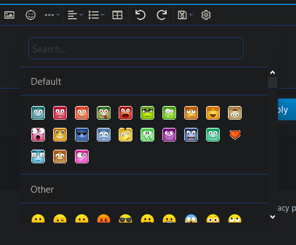Click the scroll down arrow
This screenshot has width=296, height=245.
pyautogui.click(x=272, y=217)
